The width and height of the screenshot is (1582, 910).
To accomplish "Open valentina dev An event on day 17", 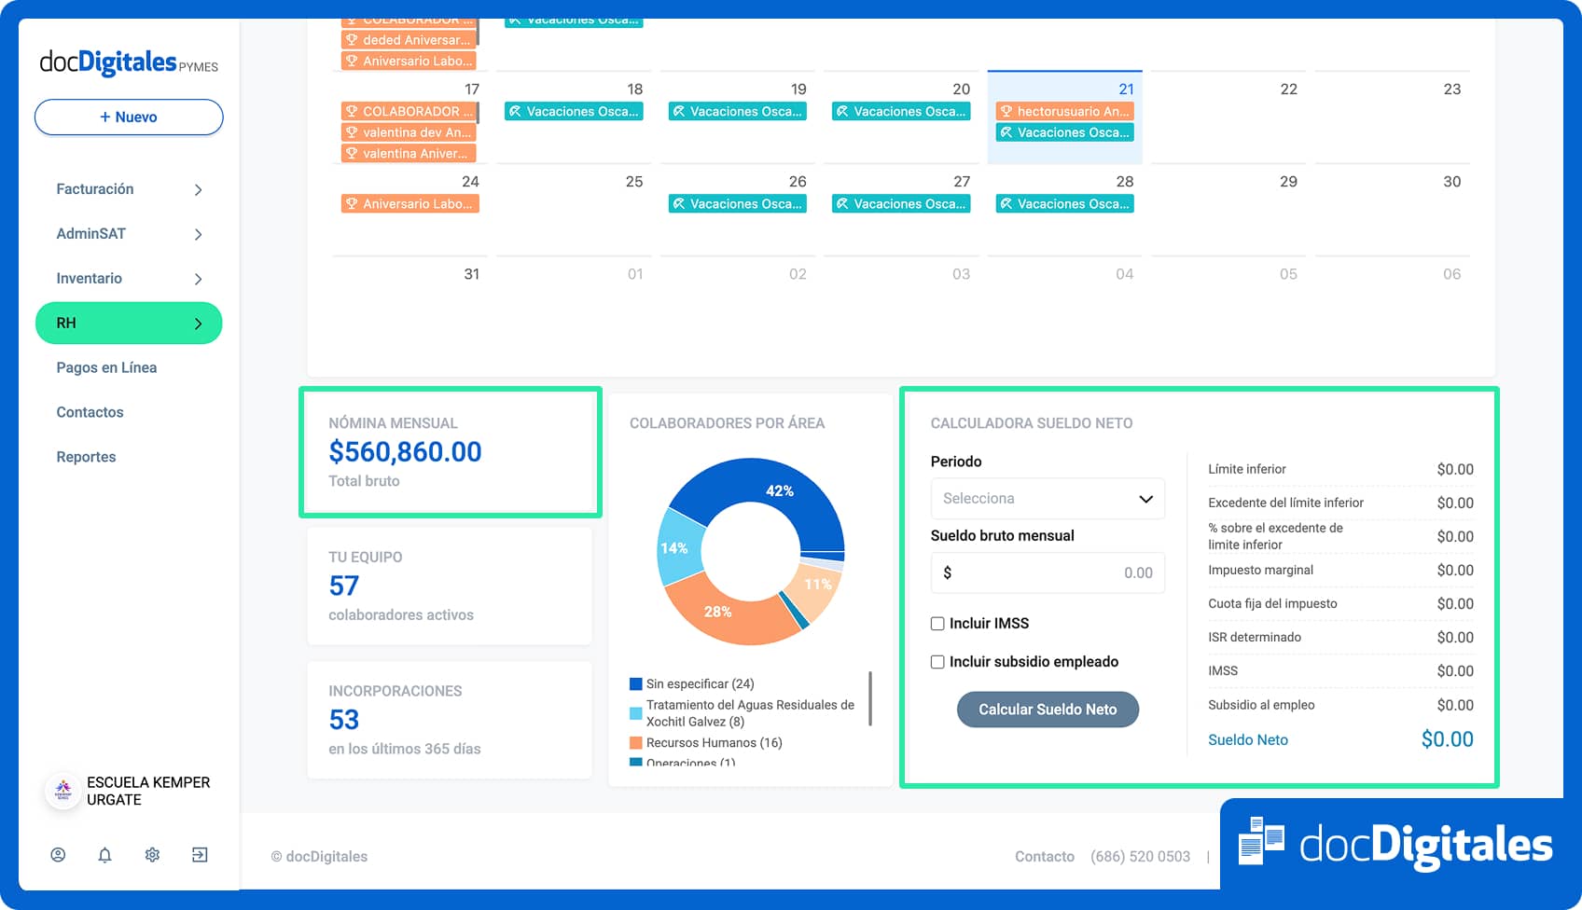I will (409, 132).
